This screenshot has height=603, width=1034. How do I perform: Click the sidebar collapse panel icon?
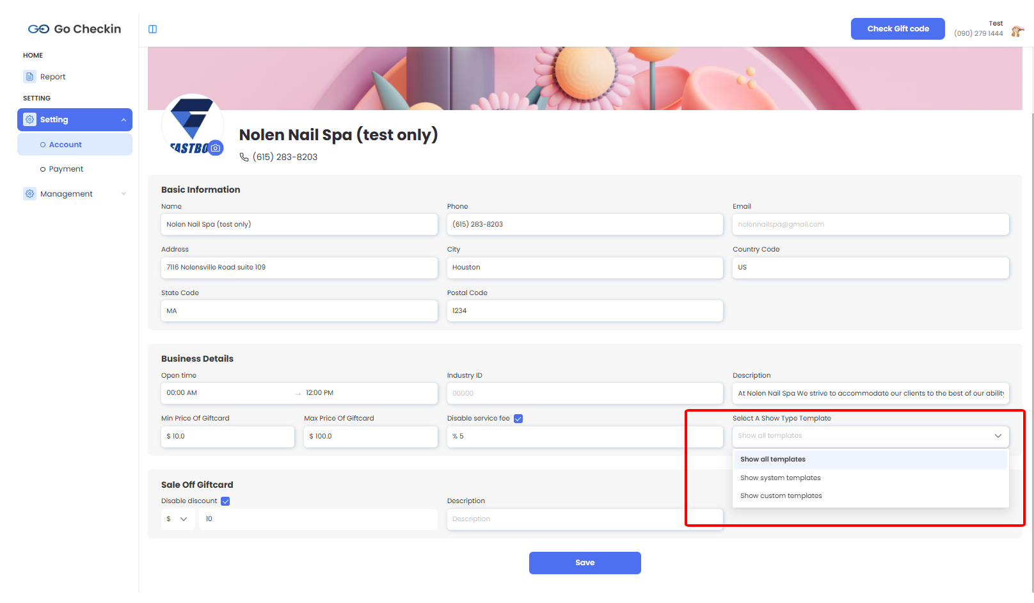[152, 29]
